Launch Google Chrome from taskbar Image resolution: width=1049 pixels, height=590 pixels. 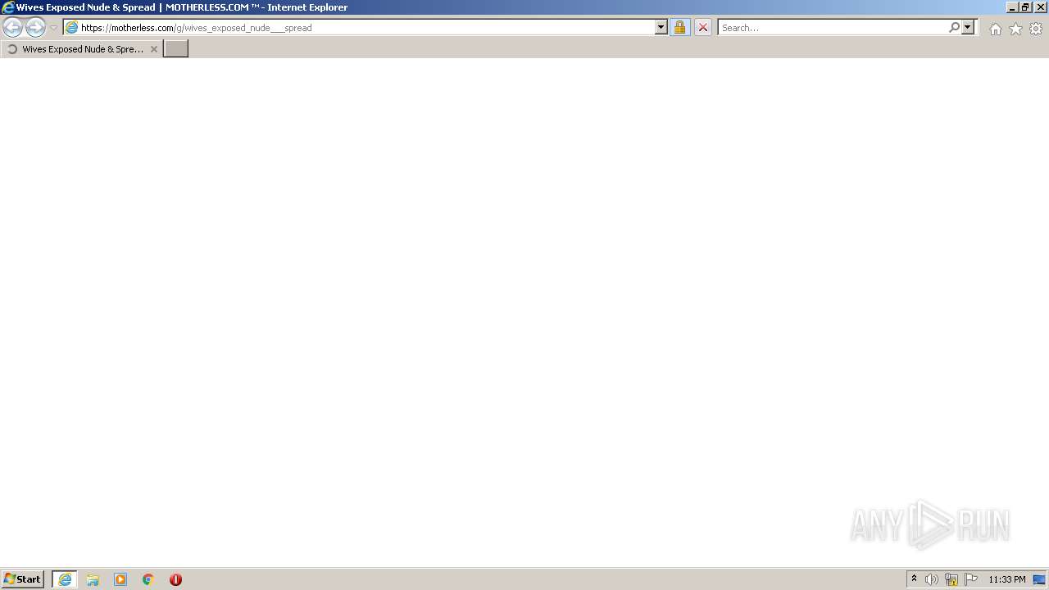148,579
